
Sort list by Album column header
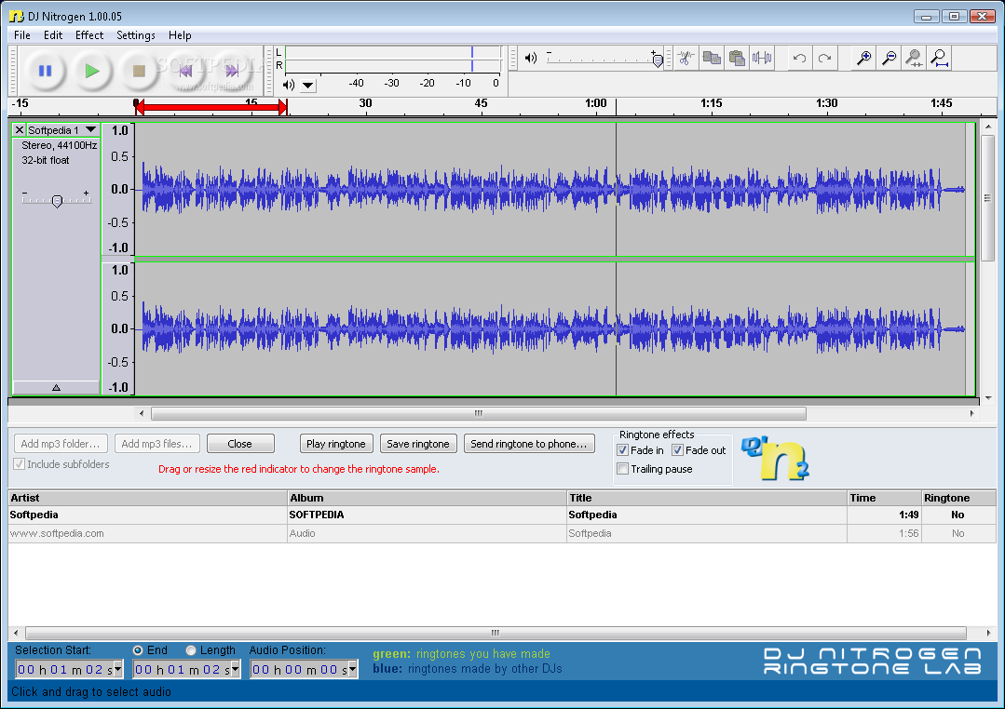click(427, 499)
